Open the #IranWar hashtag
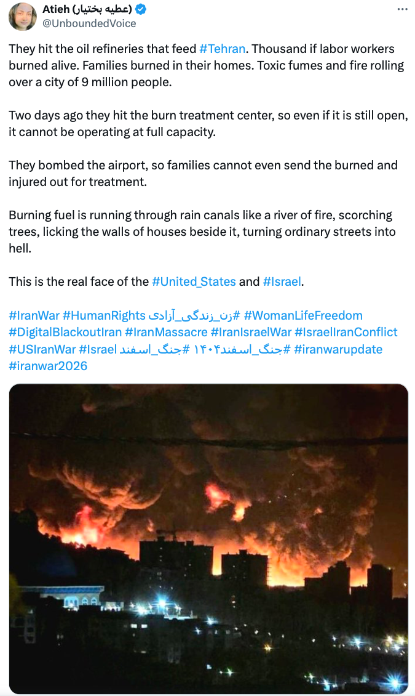 34,315
